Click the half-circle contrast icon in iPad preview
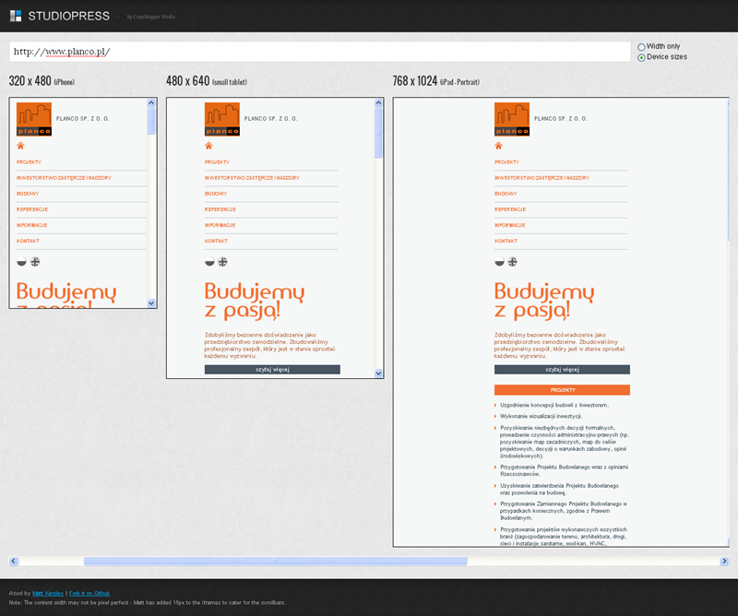738x616 pixels. pyautogui.click(x=499, y=262)
